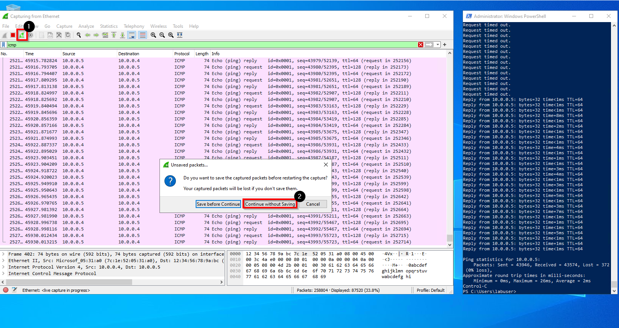Screen dimensions: 619x328
Task: Open the display filter history dropdown
Action: (x=438, y=45)
